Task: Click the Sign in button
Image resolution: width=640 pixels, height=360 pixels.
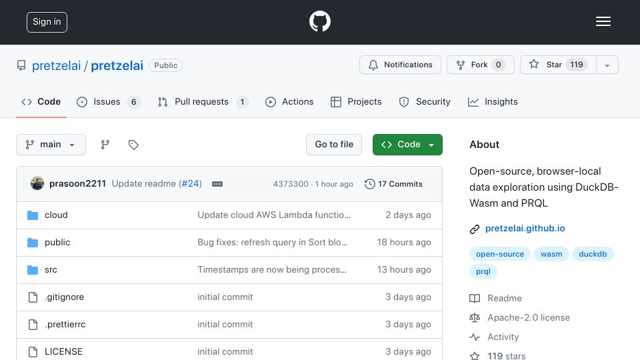Action: click(x=47, y=22)
